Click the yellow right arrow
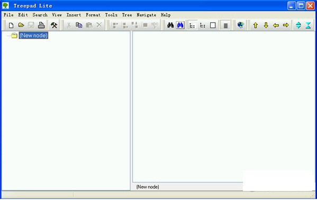The image size is (317, 200). (x=286, y=25)
